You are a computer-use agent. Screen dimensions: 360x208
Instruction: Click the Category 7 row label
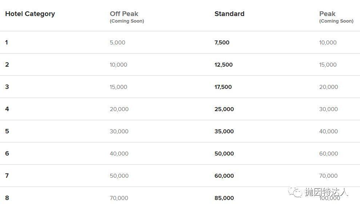point(7,176)
